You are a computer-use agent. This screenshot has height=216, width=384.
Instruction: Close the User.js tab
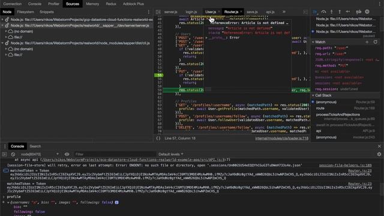(219, 12)
